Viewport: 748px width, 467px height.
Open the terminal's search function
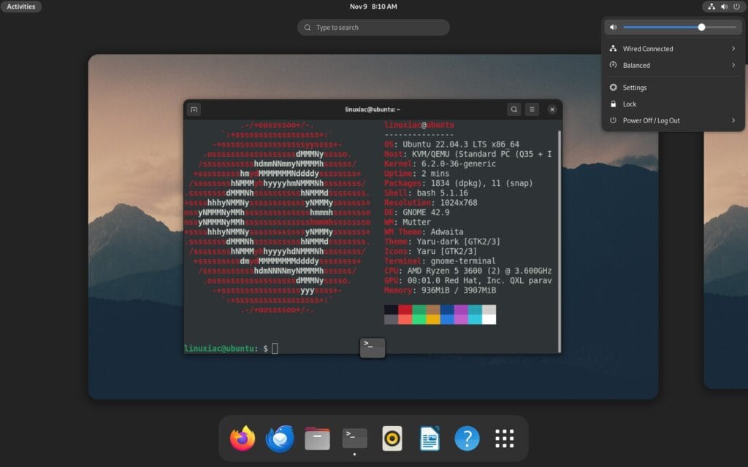tap(514, 109)
